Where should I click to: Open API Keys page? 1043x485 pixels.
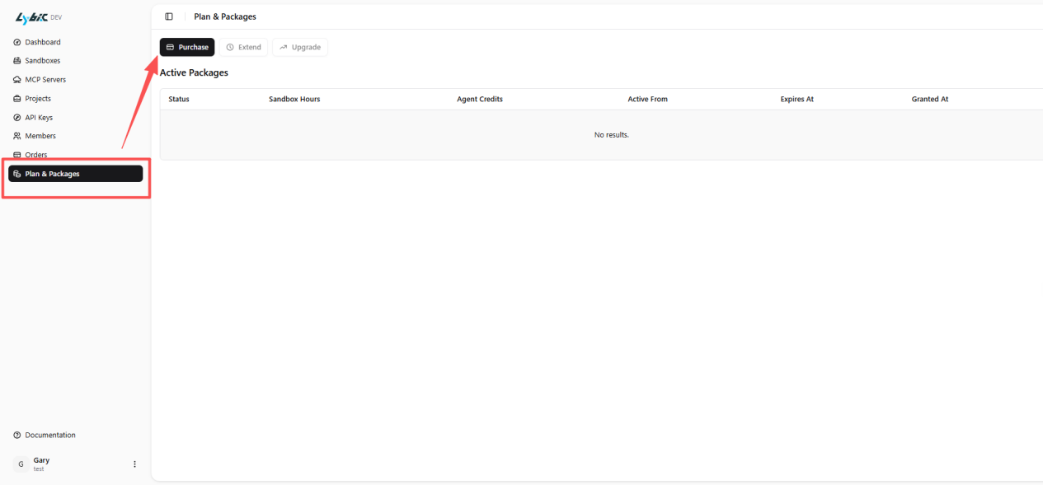pyautogui.click(x=38, y=118)
